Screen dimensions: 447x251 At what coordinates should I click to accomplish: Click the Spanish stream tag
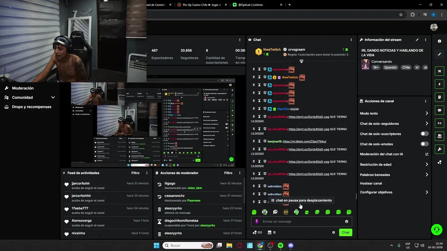(390, 67)
